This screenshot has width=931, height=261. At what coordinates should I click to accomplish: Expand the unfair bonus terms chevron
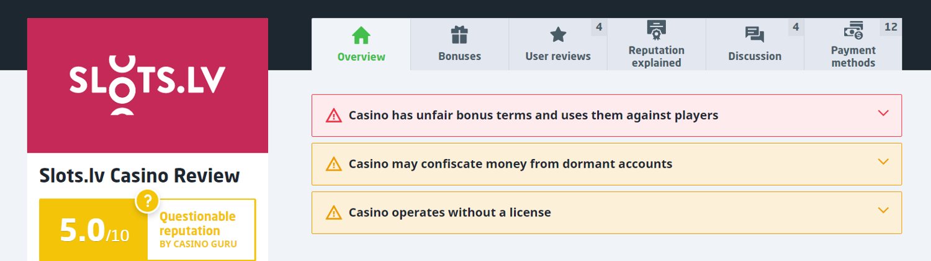coord(884,113)
